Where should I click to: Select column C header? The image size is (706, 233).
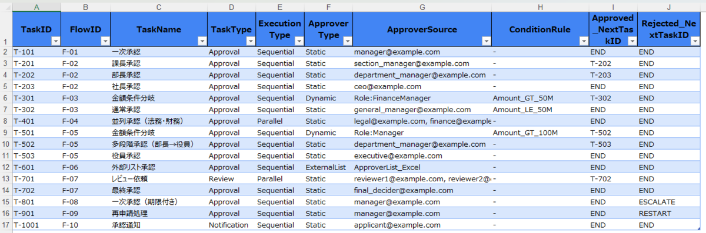tap(158, 7)
